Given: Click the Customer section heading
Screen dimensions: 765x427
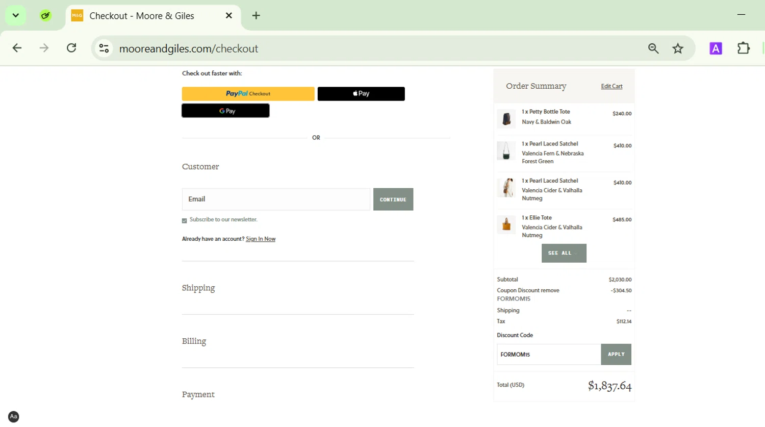Looking at the screenshot, I should click(200, 167).
